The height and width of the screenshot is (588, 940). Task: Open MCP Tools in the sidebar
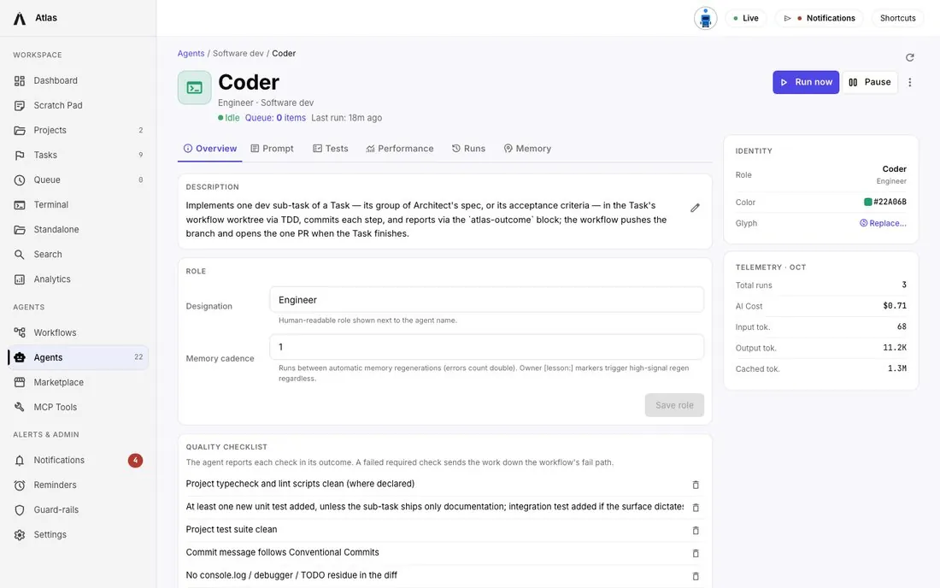tap(78, 407)
